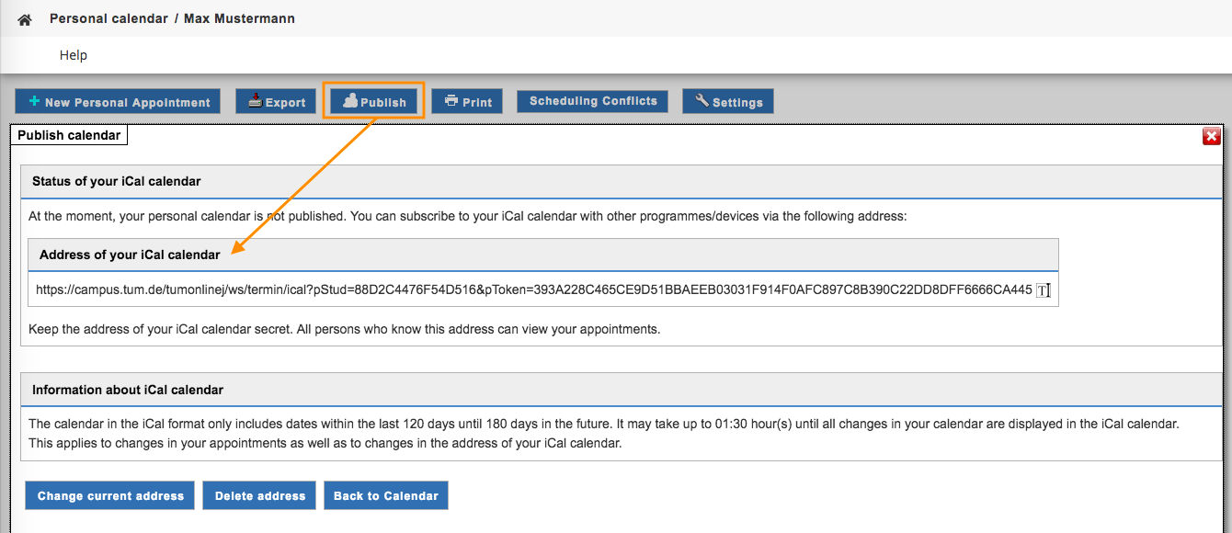Screen dimensions: 1232x533
Task: Click the Status of your iCal calendar header
Action: point(117,181)
